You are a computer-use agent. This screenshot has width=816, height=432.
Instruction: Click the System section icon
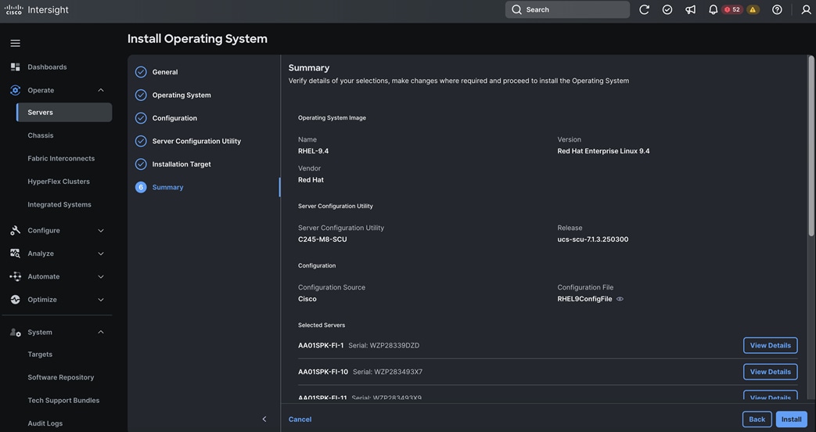coord(15,332)
